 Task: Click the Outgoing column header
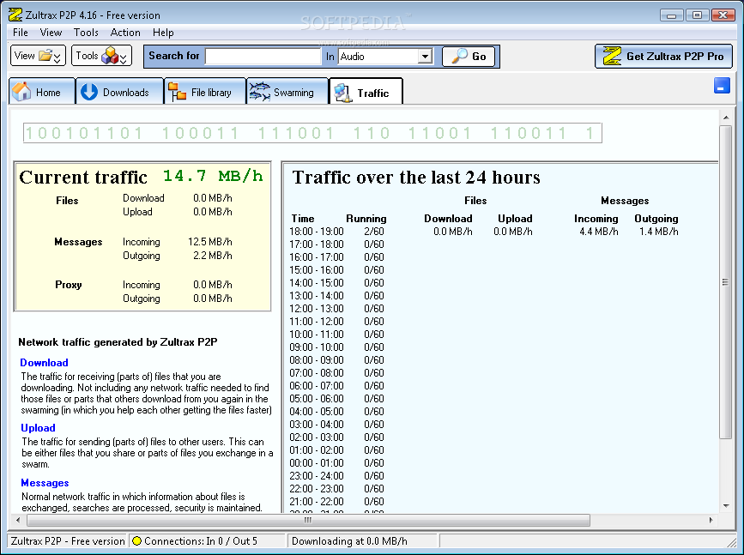pyautogui.click(x=656, y=219)
